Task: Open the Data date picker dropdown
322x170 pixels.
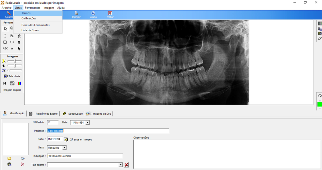Action: click(x=87, y=122)
